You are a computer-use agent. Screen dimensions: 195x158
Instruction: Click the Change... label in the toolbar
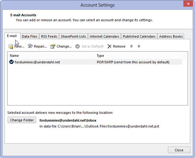64,46
